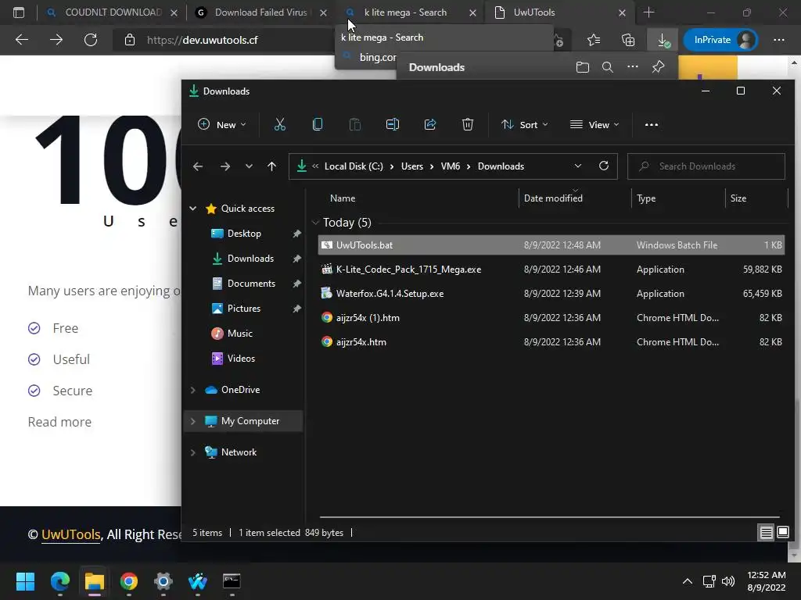Open recent locations dropdown arrow in Explorer

tap(249, 166)
